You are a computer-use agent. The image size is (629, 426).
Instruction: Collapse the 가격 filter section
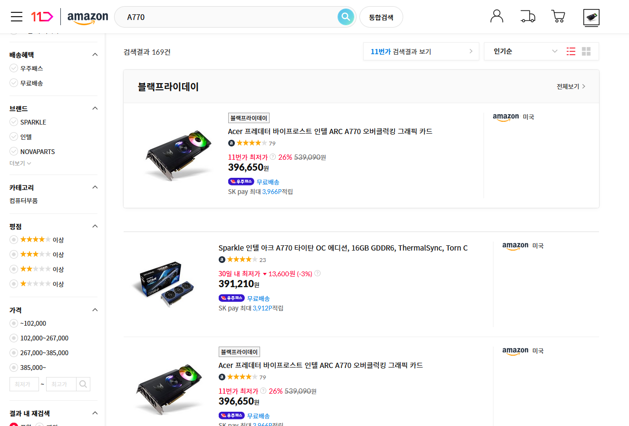95,310
